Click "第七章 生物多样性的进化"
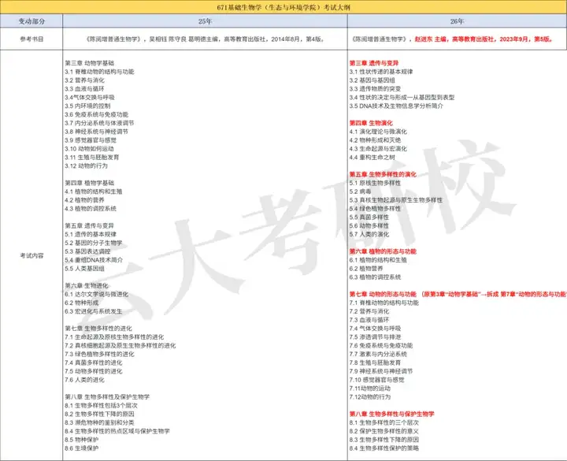The image size is (567, 461). [98, 329]
